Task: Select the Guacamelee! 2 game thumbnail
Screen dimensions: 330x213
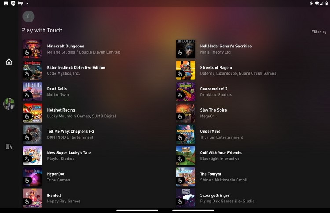Action: [186, 92]
